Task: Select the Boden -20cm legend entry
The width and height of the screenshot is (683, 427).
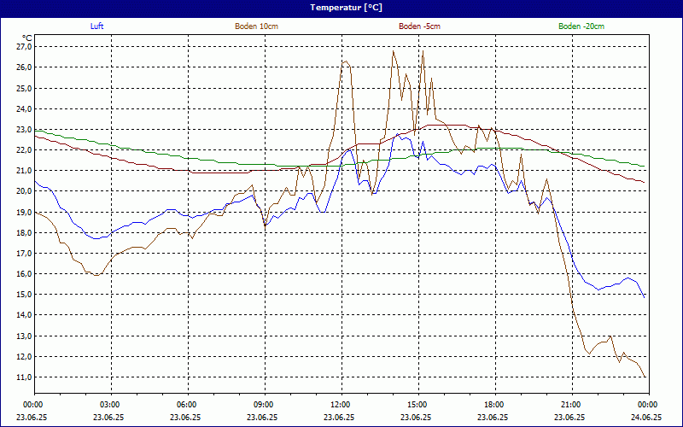Action: coord(581,26)
